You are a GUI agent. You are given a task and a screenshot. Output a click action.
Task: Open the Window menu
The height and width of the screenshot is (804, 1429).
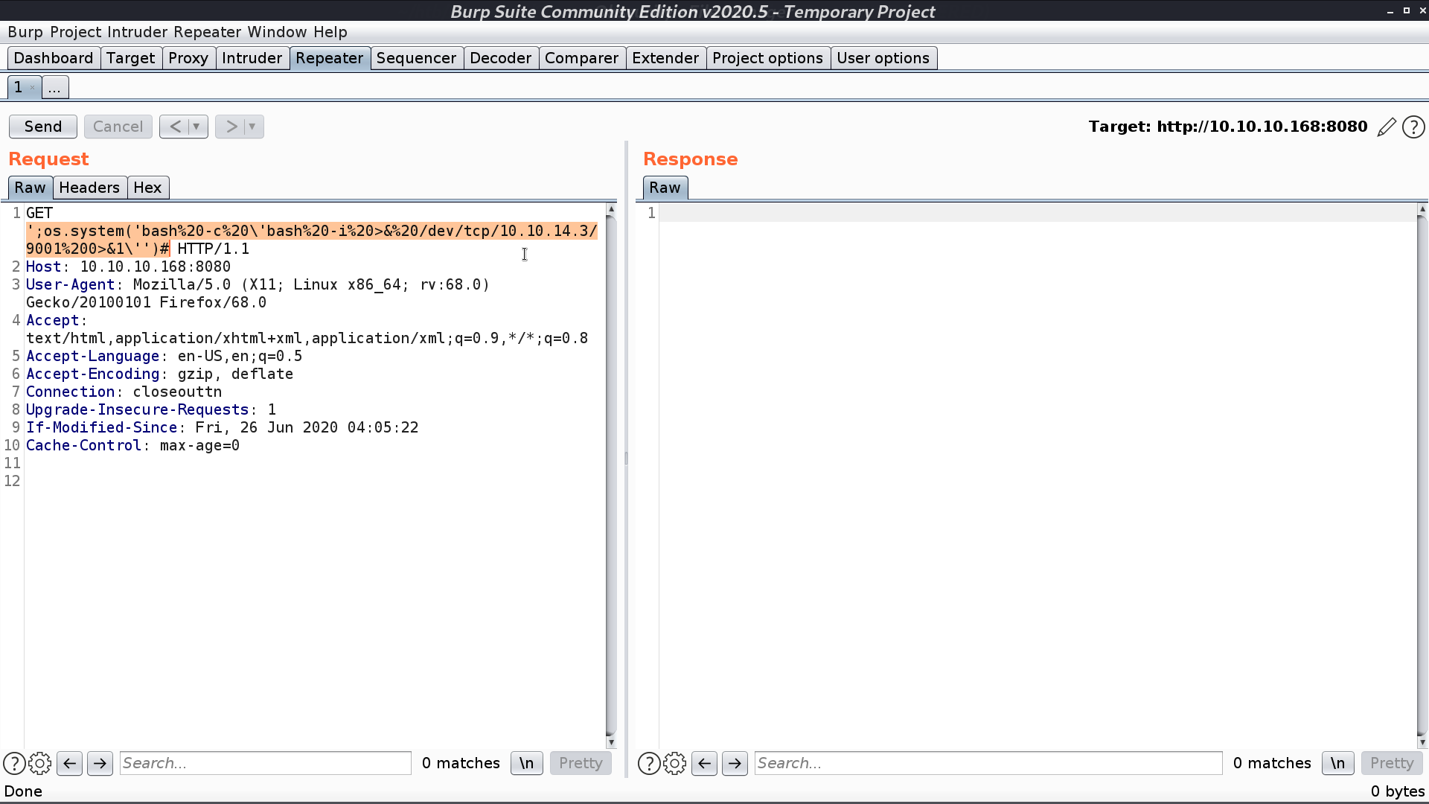tap(278, 32)
